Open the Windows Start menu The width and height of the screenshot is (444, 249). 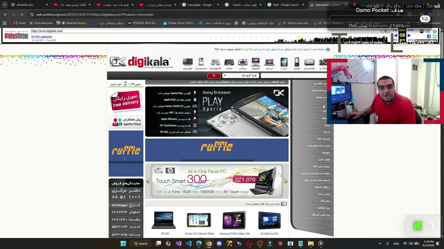click(x=123, y=243)
